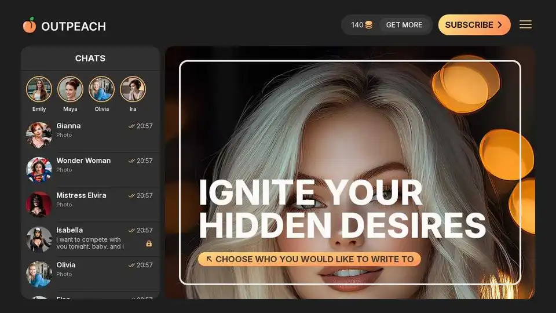
Task: Open Emily's story avatar
Action: tap(39, 89)
